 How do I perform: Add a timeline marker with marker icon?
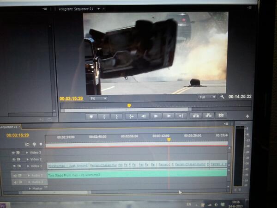(x=41, y=144)
